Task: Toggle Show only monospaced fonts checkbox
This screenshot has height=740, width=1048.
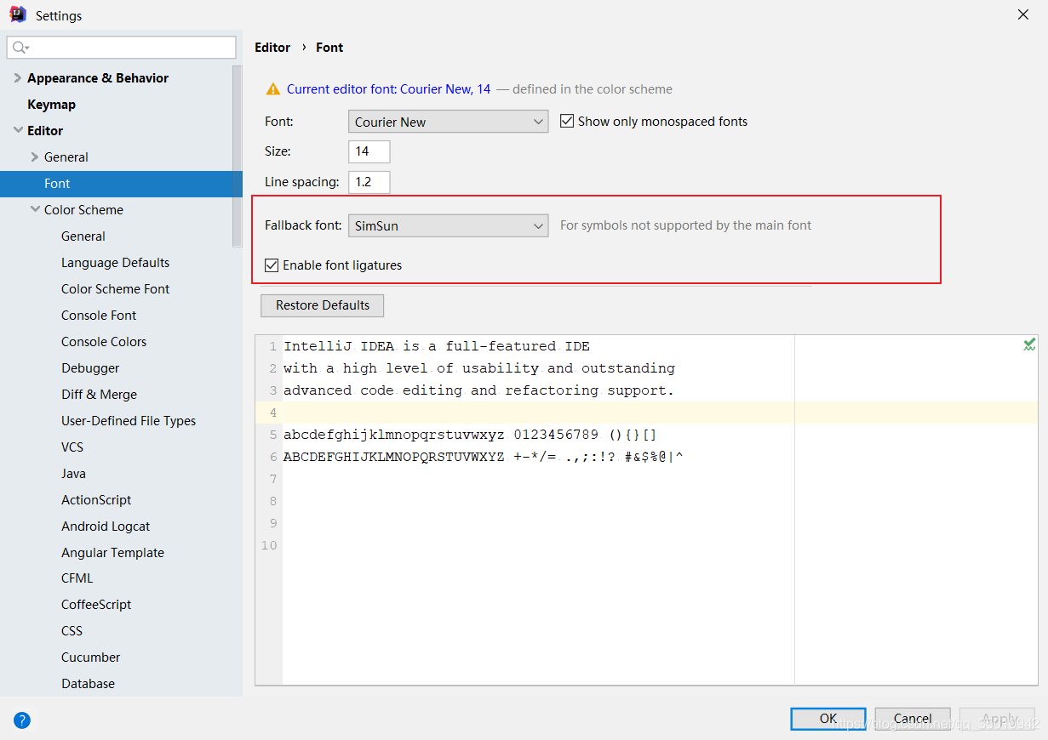Action: (x=567, y=122)
